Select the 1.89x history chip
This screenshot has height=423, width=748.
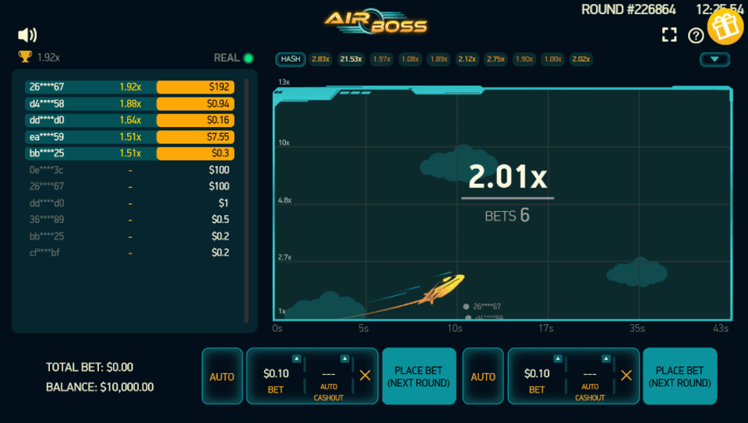(x=439, y=59)
